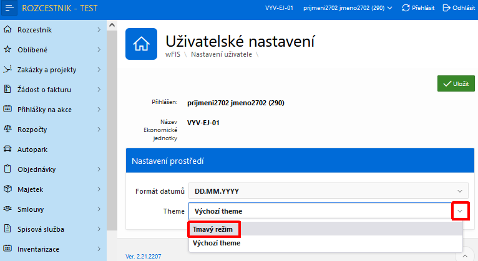
Task: Click the Oblíbené star icon
Action: pyautogui.click(x=7, y=49)
